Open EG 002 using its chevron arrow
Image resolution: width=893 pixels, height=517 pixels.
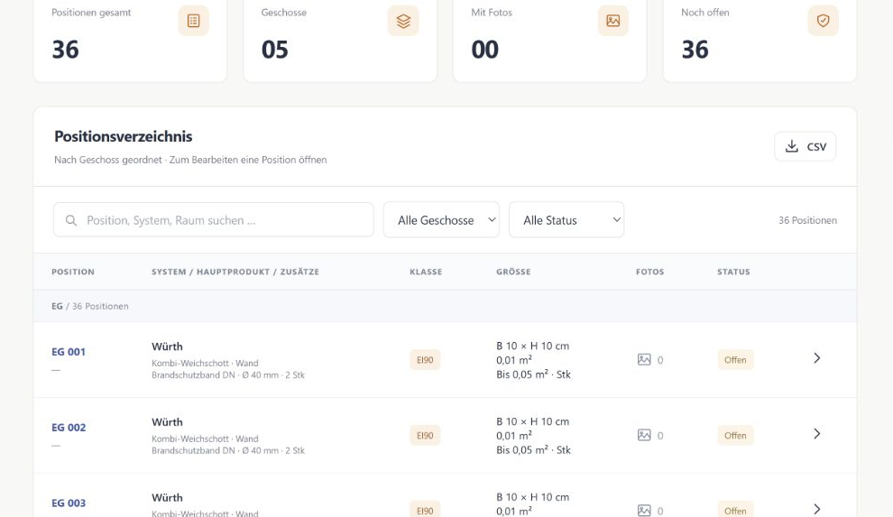(816, 434)
